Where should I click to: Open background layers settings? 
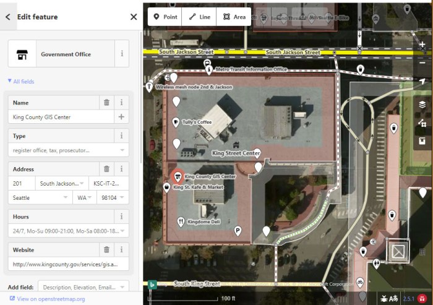422,105
